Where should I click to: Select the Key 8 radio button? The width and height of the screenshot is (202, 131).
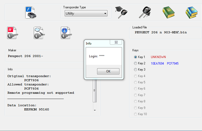pos(135,101)
